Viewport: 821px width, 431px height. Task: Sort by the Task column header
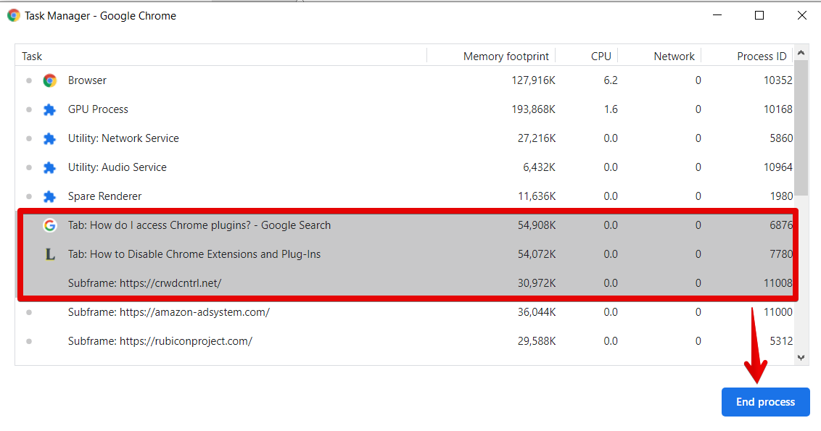(x=32, y=56)
